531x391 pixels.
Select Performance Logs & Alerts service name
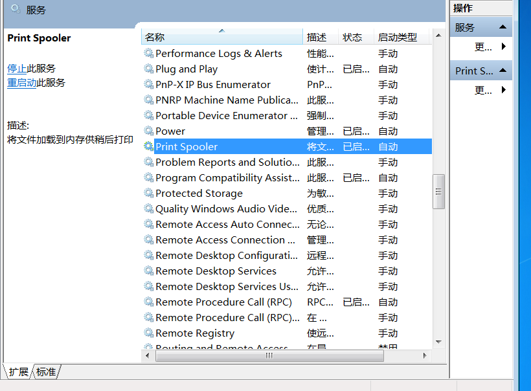[x=219, y=54]
